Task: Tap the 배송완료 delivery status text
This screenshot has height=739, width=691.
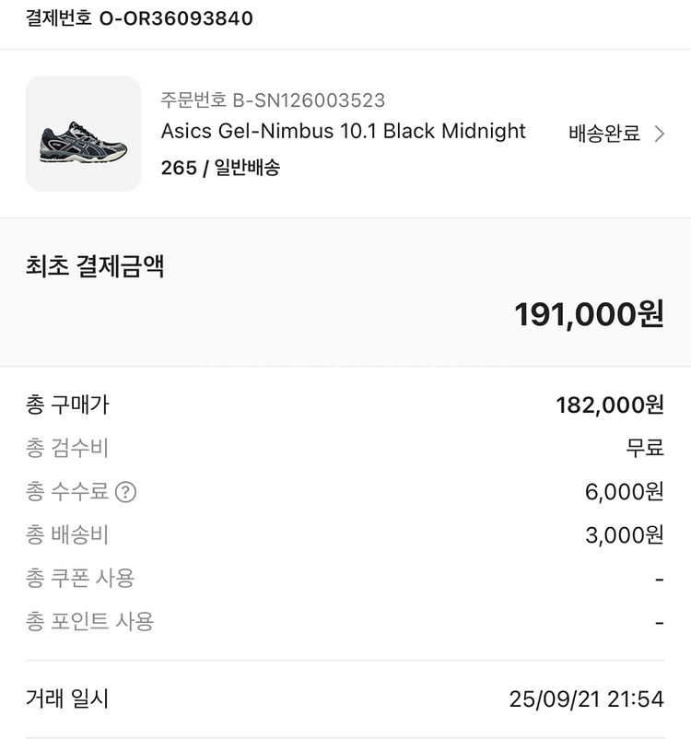Action: (604, 134)
